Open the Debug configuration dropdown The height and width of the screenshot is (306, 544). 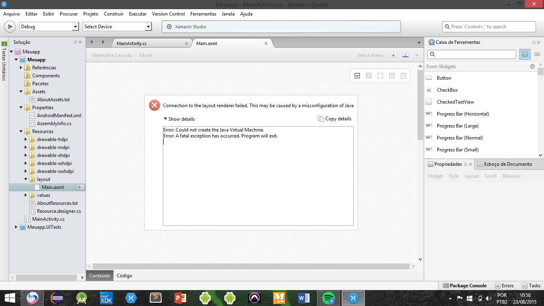[x=49, y=27]
